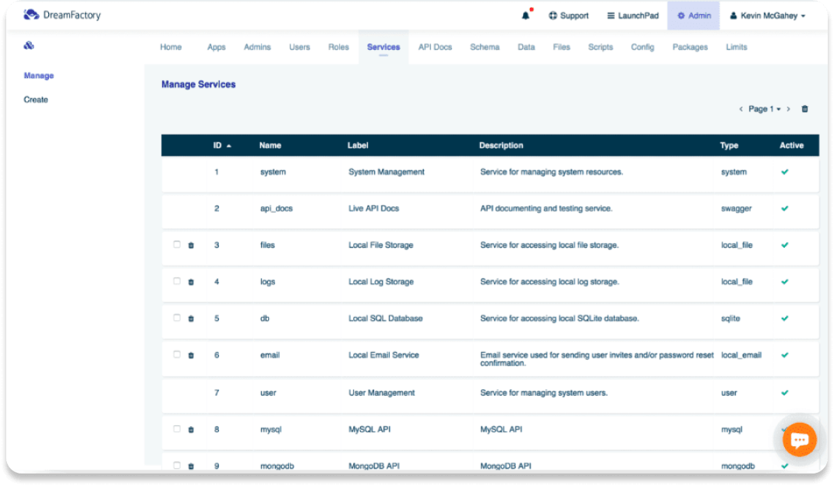Click the small logo icon in sidebar
The image size is (834, 486).
pyautogui.click(x=29, y=46)
